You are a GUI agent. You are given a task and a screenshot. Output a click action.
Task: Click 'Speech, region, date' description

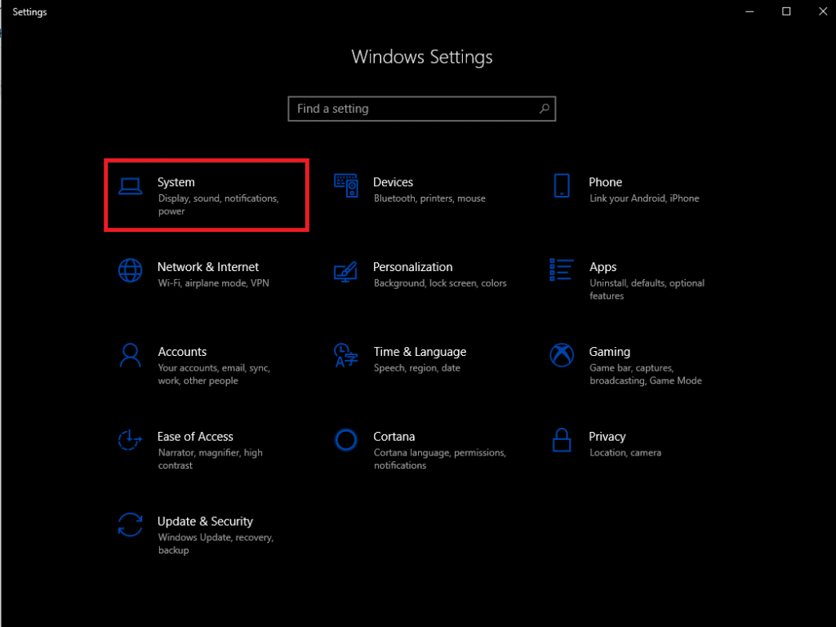pyautogui.click(x=417, y=368)
